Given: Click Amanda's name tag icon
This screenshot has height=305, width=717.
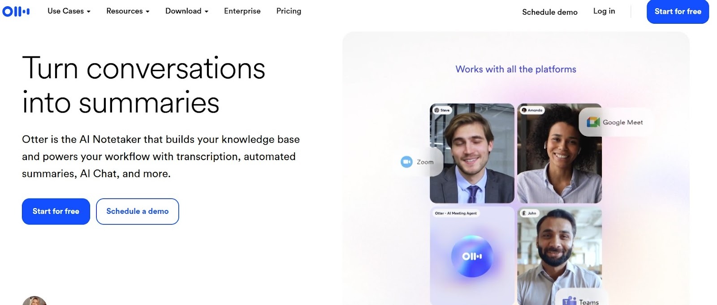Looking at the screenshot, I should 524,110.
